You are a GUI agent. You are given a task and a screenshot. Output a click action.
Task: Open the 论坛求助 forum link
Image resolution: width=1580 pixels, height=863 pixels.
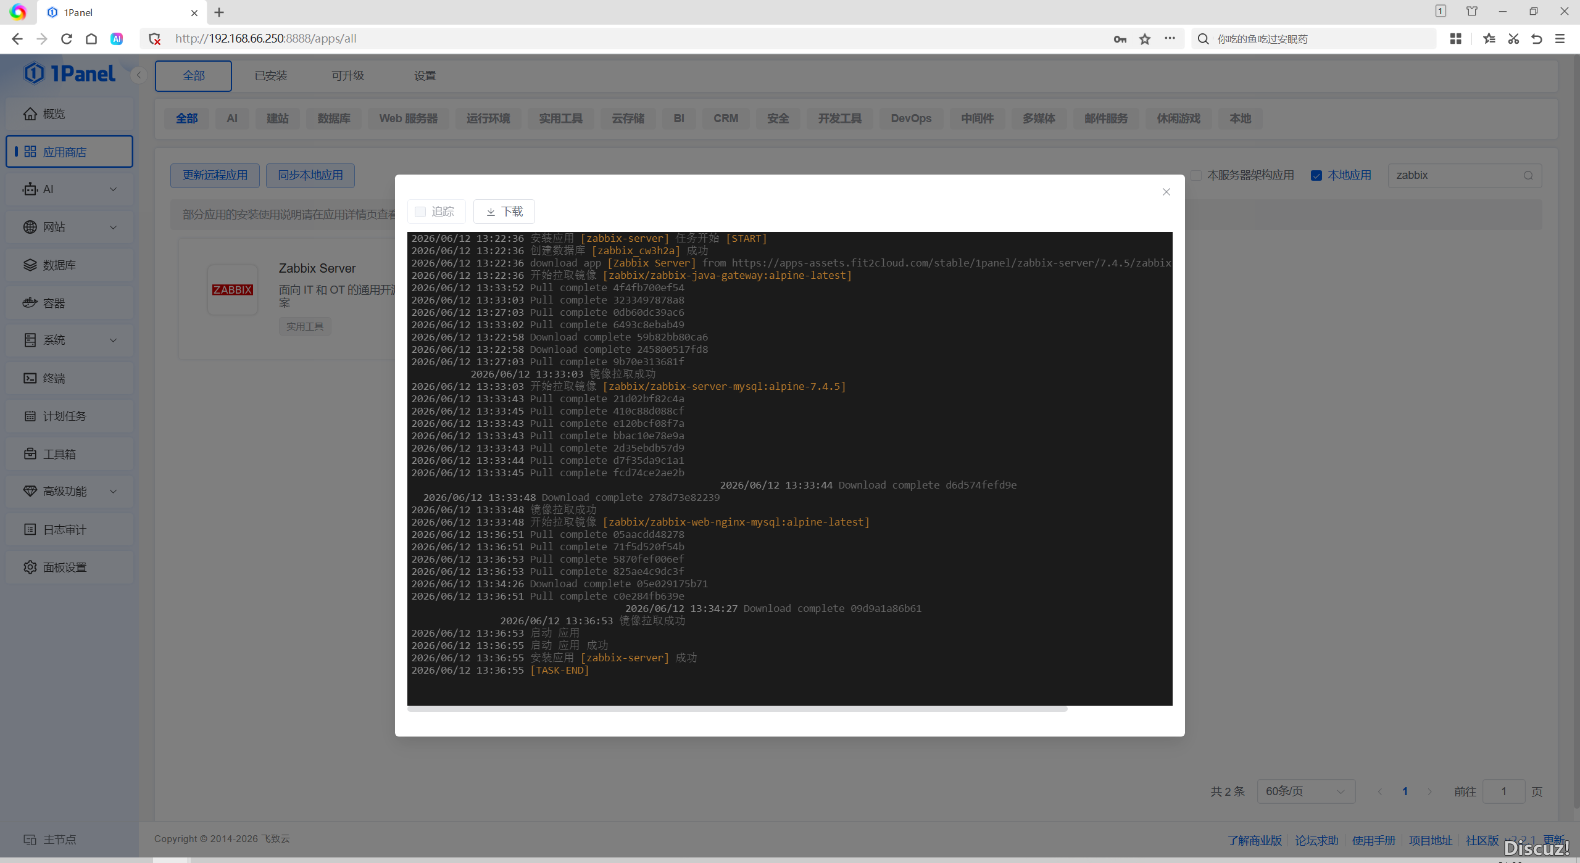pyautogui.click(x=1316, y=840)
